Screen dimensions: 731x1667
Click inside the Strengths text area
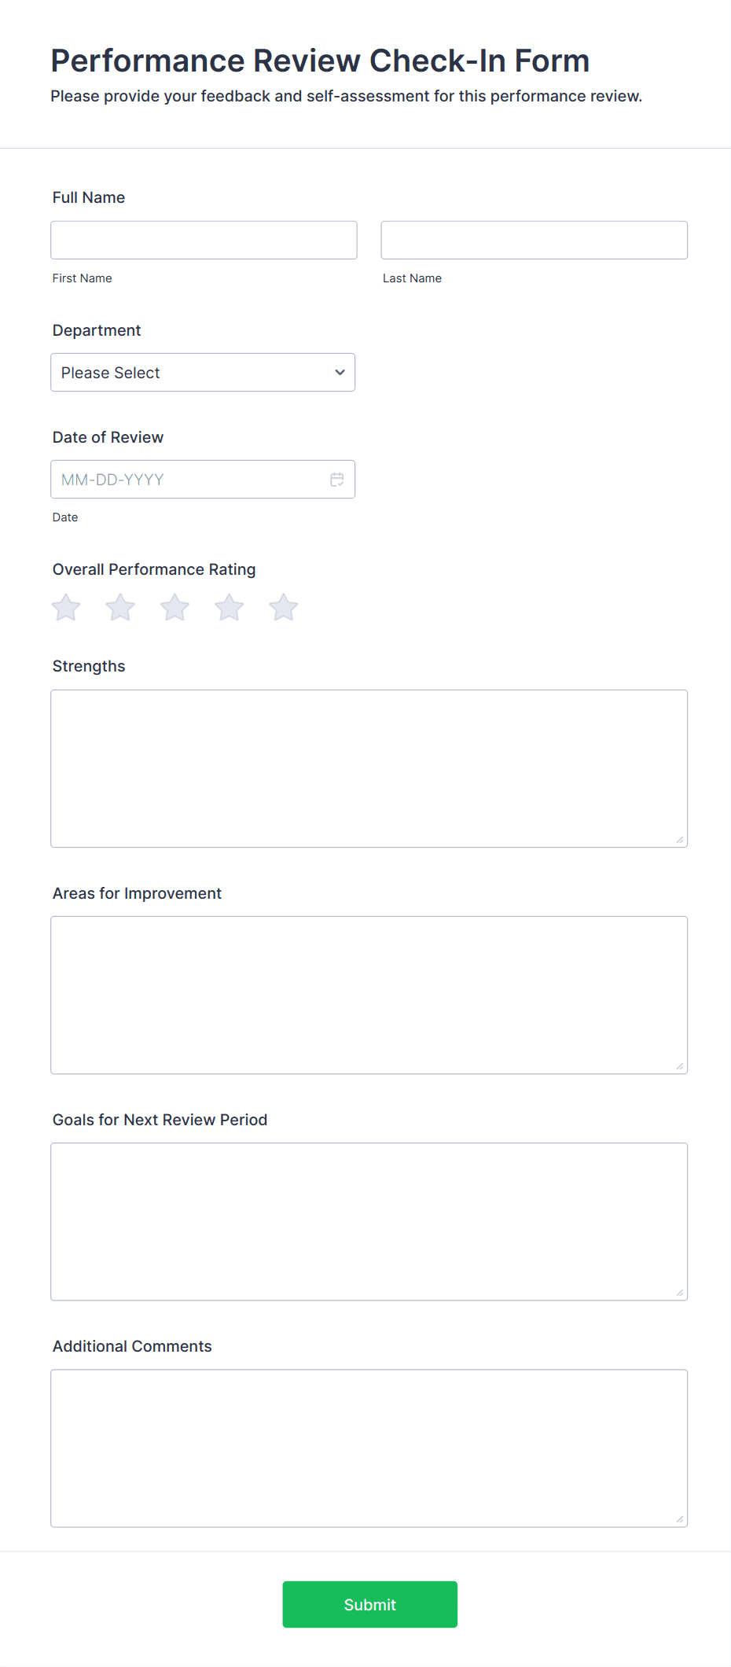(x=369, y=768)
